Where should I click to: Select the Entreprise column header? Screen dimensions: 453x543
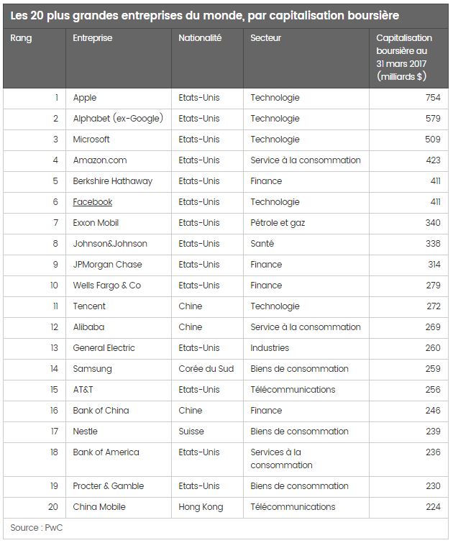pos(93,38)
